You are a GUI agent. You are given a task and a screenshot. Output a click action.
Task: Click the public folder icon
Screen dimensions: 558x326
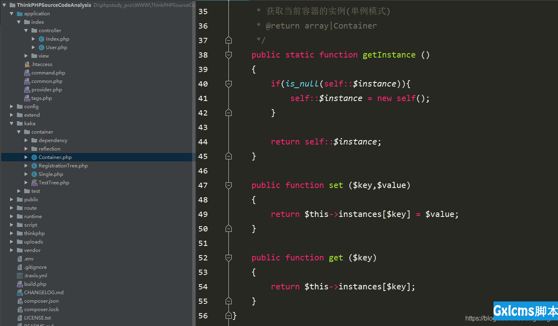point(20,200)
